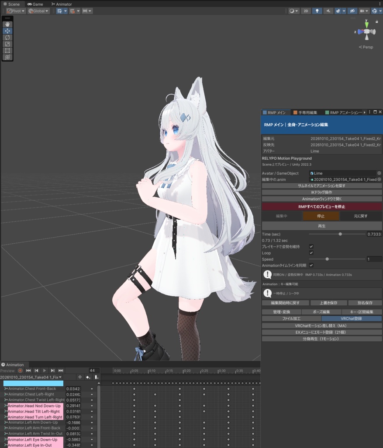This screenshot has width=383, height=448.
Task: Open the Pivot dropdown
Action: 16,11
